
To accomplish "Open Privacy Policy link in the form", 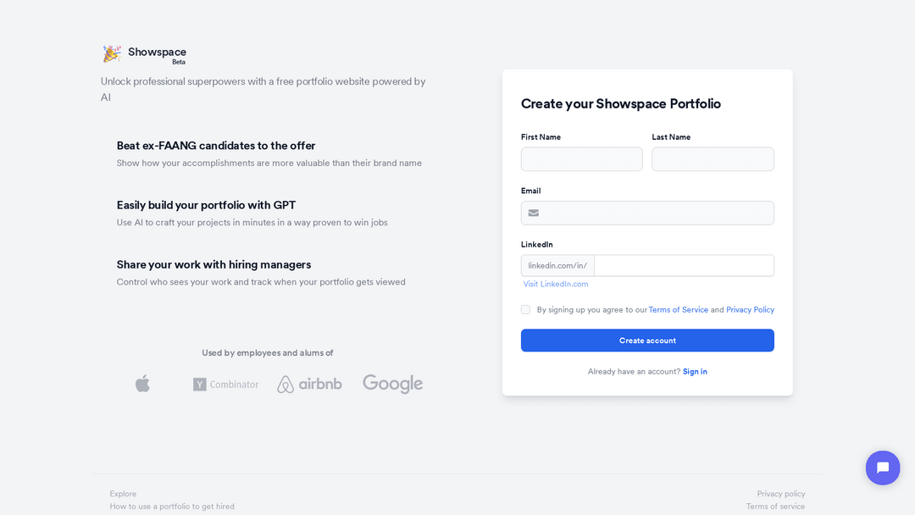I will tap(750, 310).
